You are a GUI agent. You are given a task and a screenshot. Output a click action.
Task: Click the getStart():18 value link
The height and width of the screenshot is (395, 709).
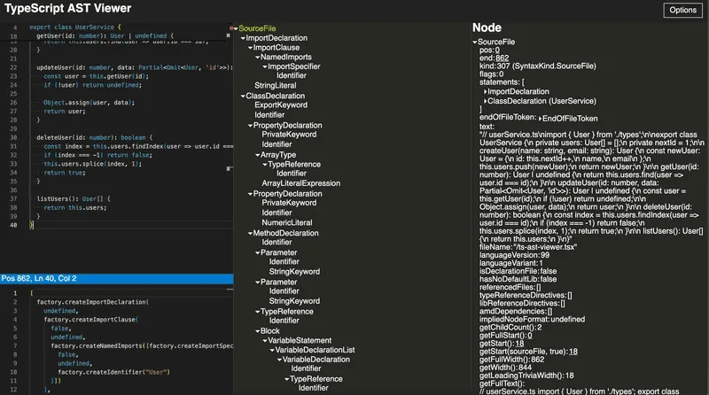pyautogui.click(x=519, y=344)
